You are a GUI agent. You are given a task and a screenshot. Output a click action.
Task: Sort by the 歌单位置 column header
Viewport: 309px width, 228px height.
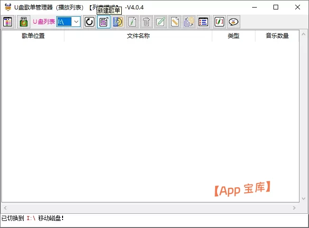click(33, 36)
